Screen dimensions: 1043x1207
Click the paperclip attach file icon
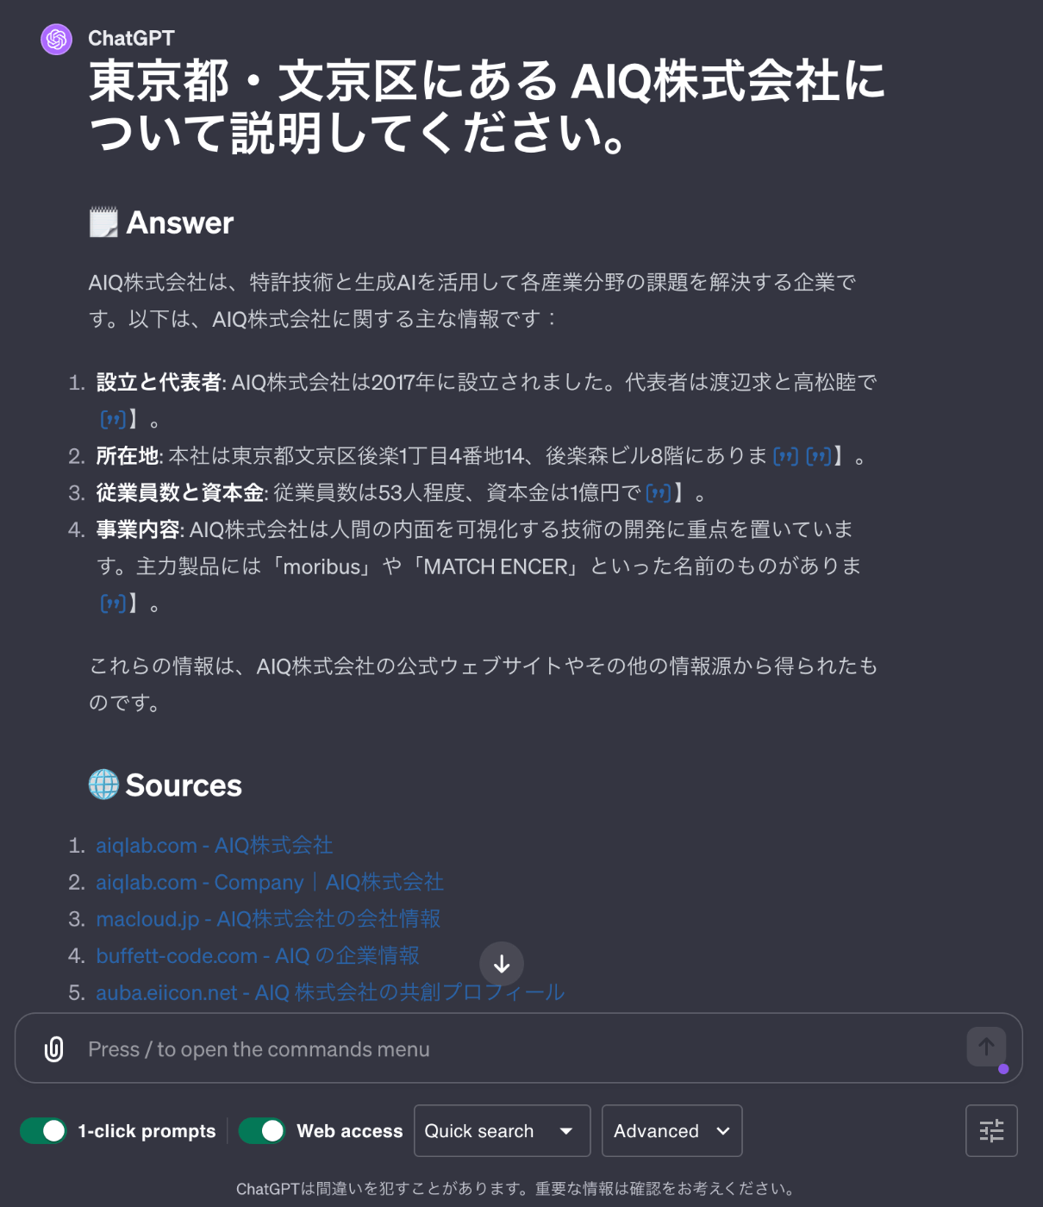point(53,1049)
